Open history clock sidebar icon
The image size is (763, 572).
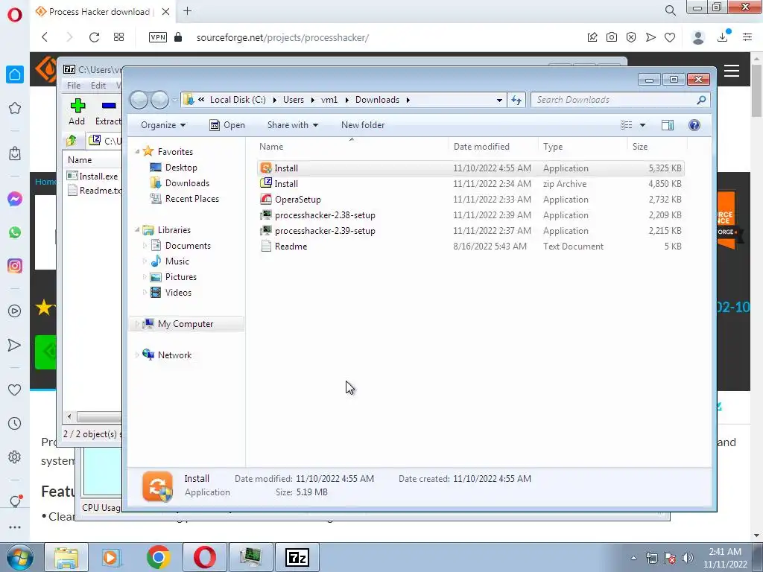pyautogui.click(x=15, y=424)
